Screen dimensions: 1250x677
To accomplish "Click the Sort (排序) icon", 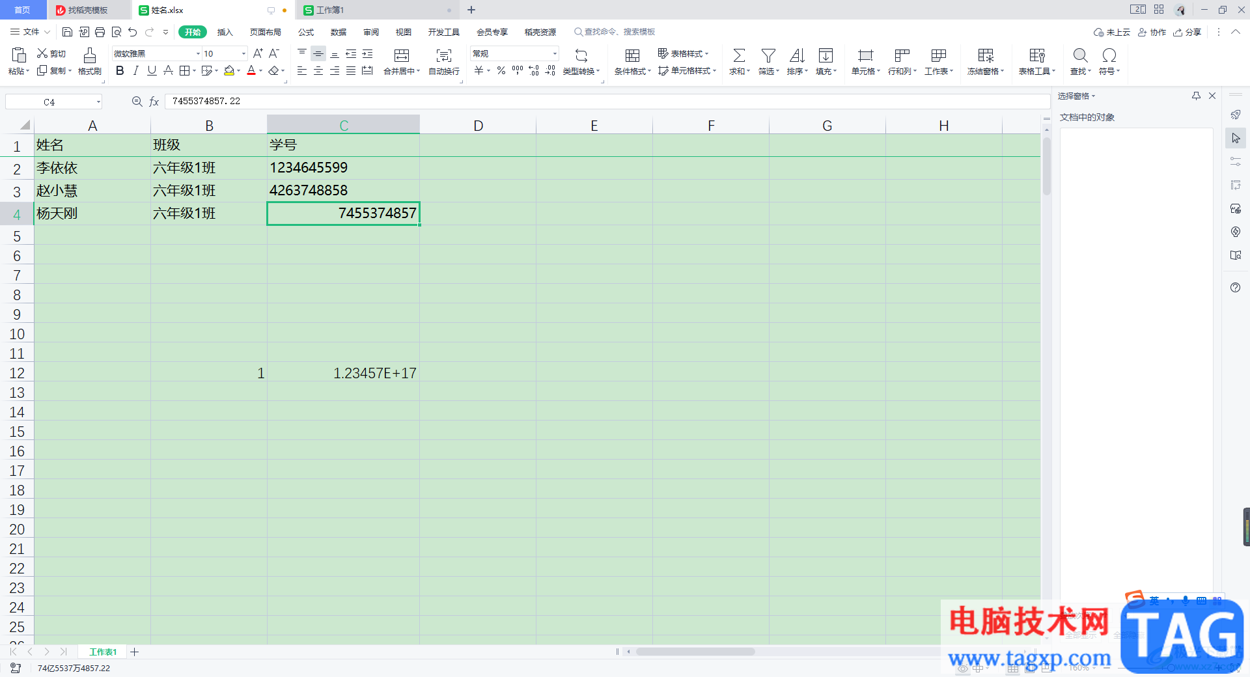I will [797, 55].
